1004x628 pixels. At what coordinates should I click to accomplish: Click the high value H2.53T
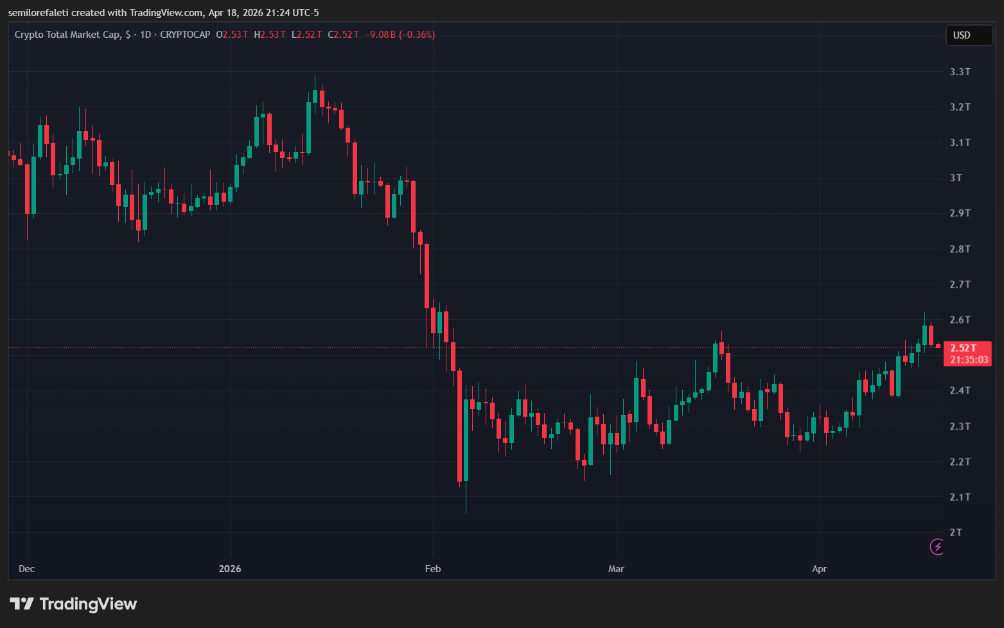pos(270,35)
